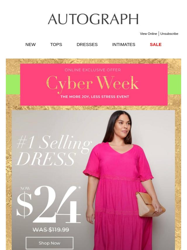The width and height of the screenshot is (187, 250).
Task: Open the TOPS category
Action: (x=56, y=44)
